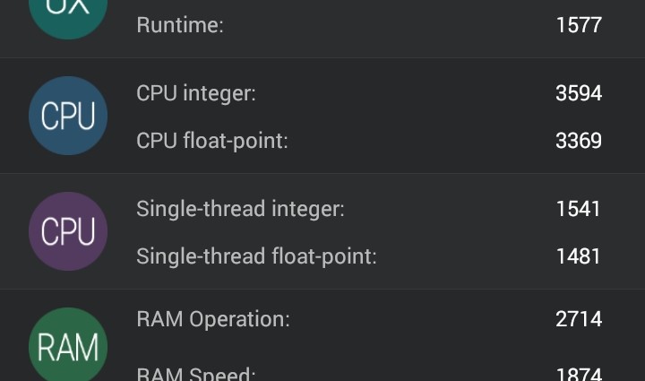Screen dimensions: 645x381
Task: Select the Runtime label
Action: [x=179, y=25]
